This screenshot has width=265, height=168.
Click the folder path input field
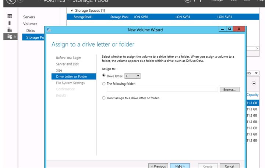(x=162, y=89)
